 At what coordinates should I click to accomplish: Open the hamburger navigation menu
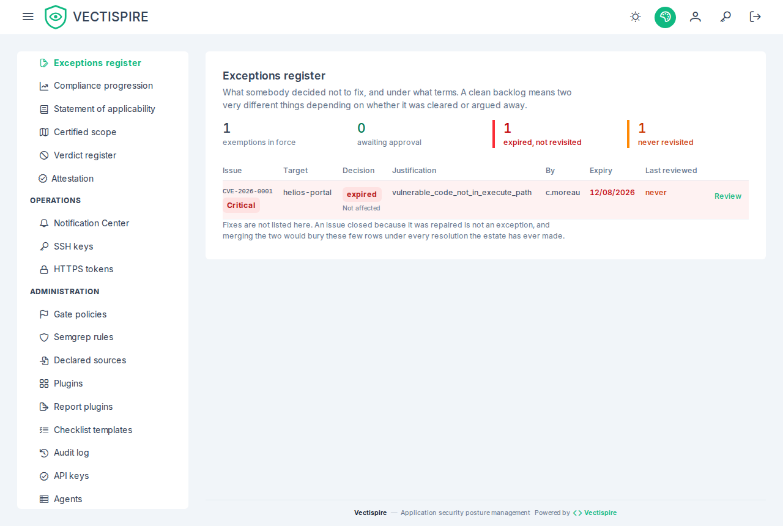(x=28, y=17)
